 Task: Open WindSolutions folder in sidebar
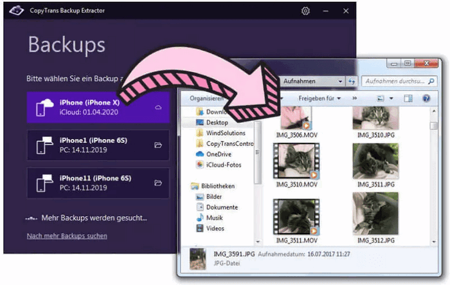[221, 133]
